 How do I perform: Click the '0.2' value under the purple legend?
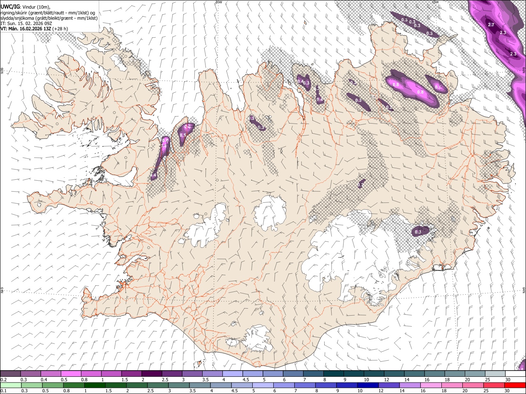tap(3, 380)
